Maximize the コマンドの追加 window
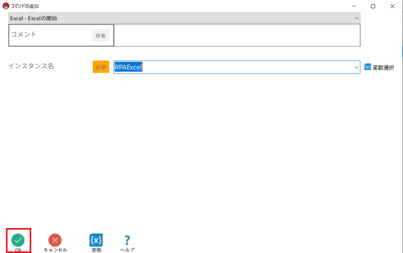 pos(373,6)
